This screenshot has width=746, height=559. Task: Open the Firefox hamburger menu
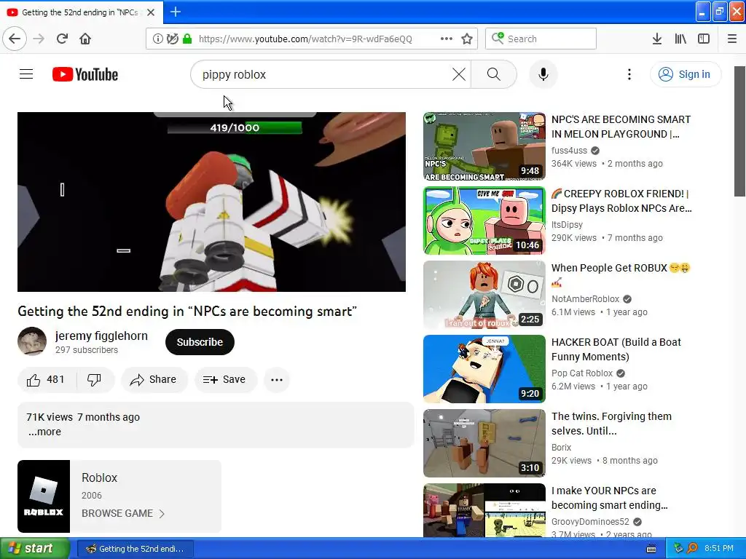click(732, 39)
